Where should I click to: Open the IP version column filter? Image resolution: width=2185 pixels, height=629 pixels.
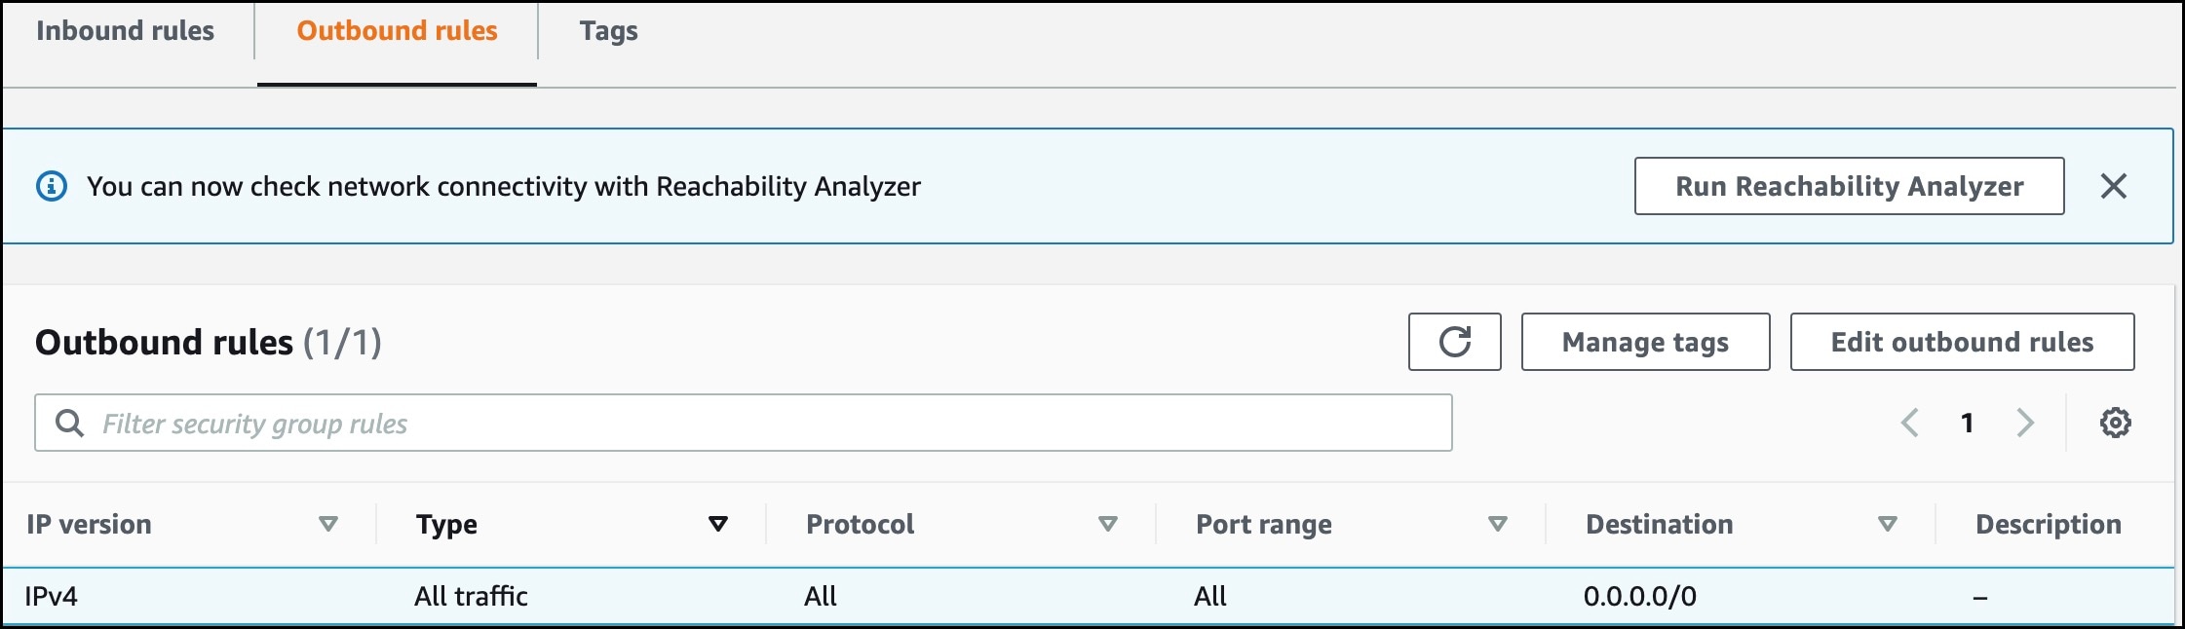[328, 524]
